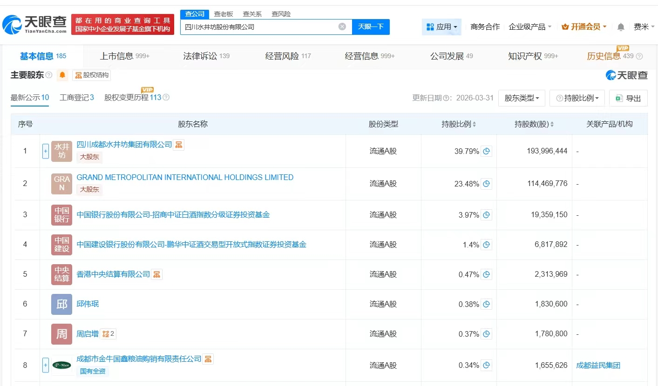The image size is (658, 386).
Task: Expand row 1 with the plus toggle
Action: tap(46, 151)
